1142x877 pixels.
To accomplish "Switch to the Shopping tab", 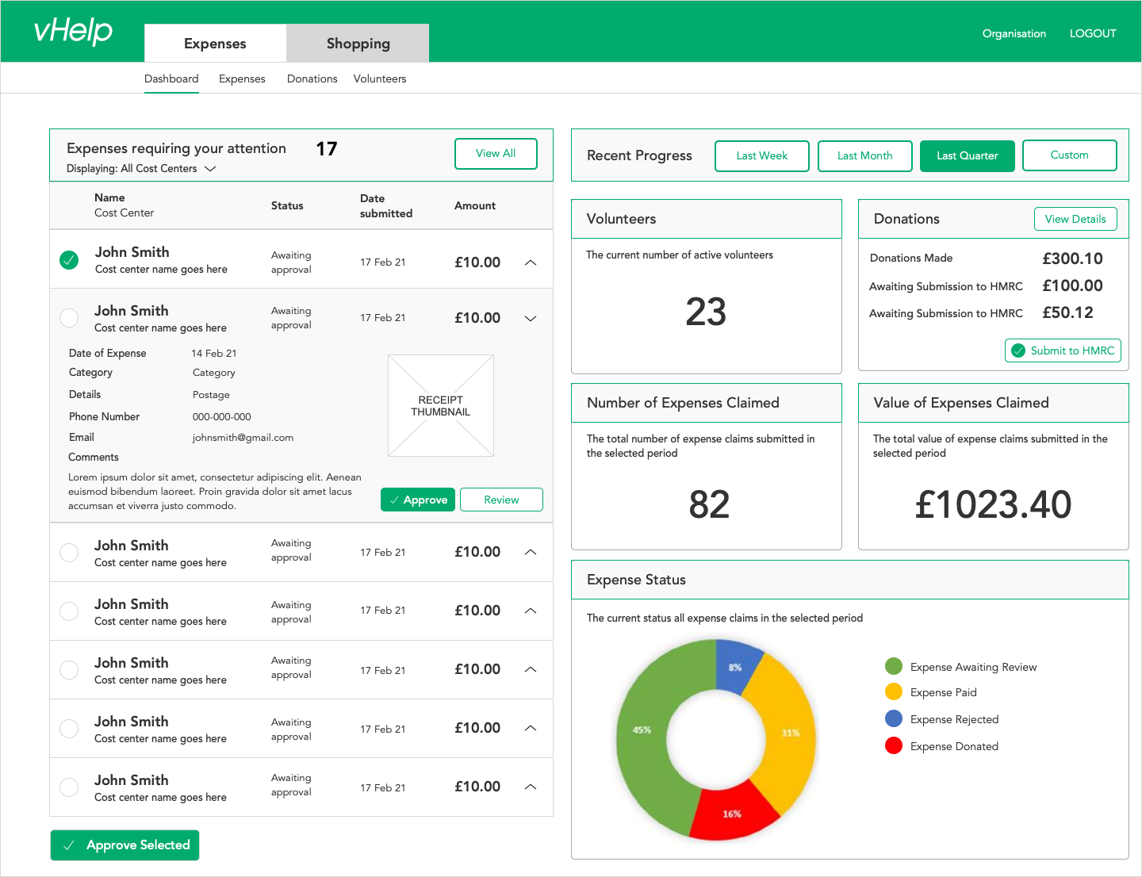I will [358, 43].
